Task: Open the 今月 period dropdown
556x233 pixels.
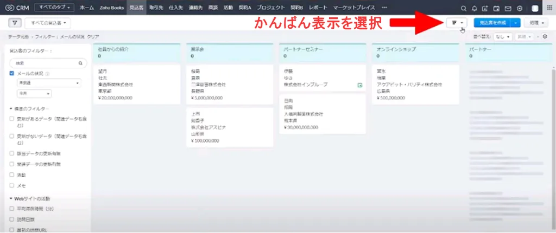Action: pos(34,94)
